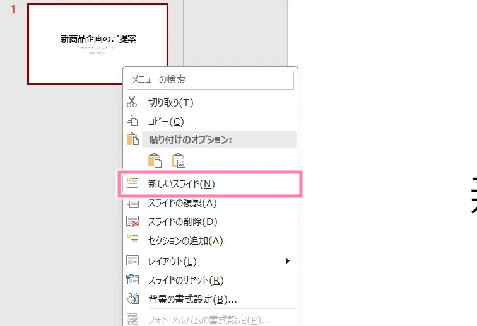Choose スライドの複製(A) menu entry
This screenshot has height=326, width=477.
point(182,203)
